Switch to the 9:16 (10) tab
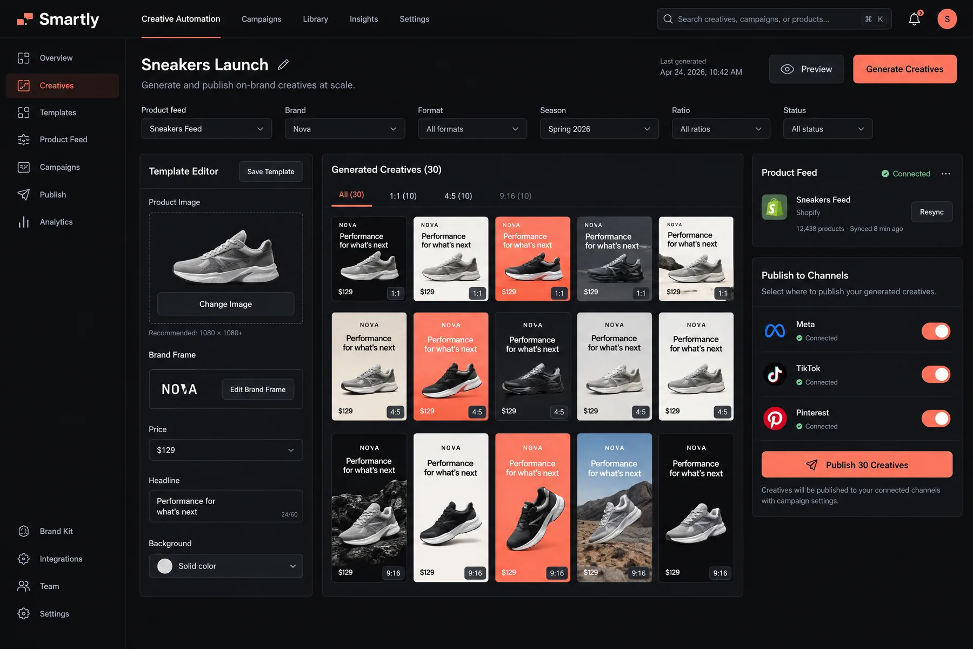This screenshot has height=649, width=973. click(x=515, y=196)
